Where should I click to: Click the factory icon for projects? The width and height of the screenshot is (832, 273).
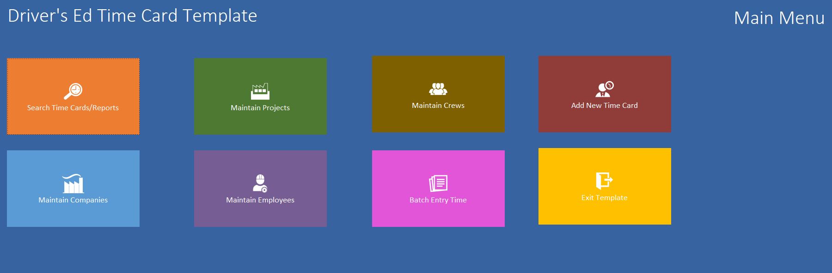click(x=260, y=91)
